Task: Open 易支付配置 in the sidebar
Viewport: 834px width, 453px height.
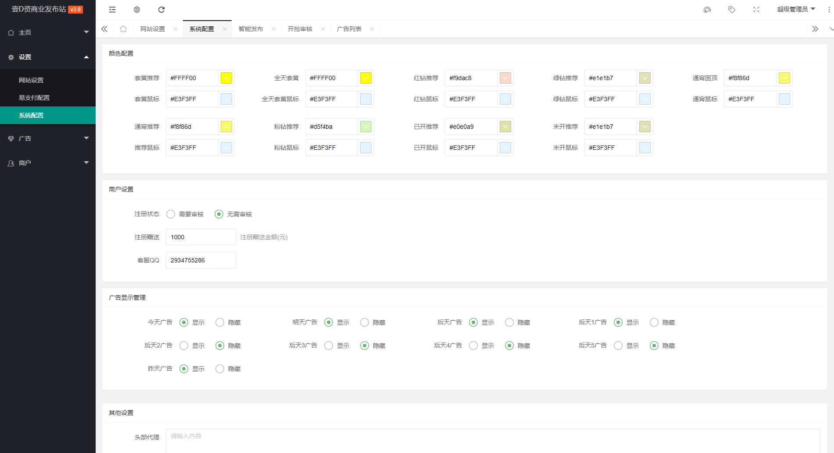Action: click(x=48, y=98)
